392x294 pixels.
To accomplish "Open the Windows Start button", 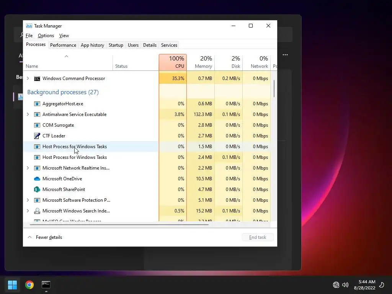I will click(x=12, y=284).
